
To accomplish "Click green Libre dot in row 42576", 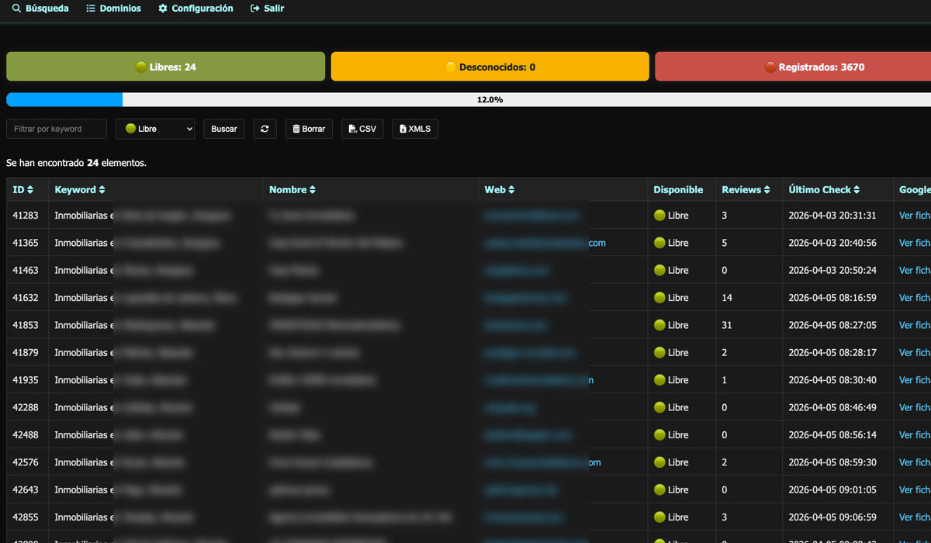I will pyautogui.click(x=659, y=462).
